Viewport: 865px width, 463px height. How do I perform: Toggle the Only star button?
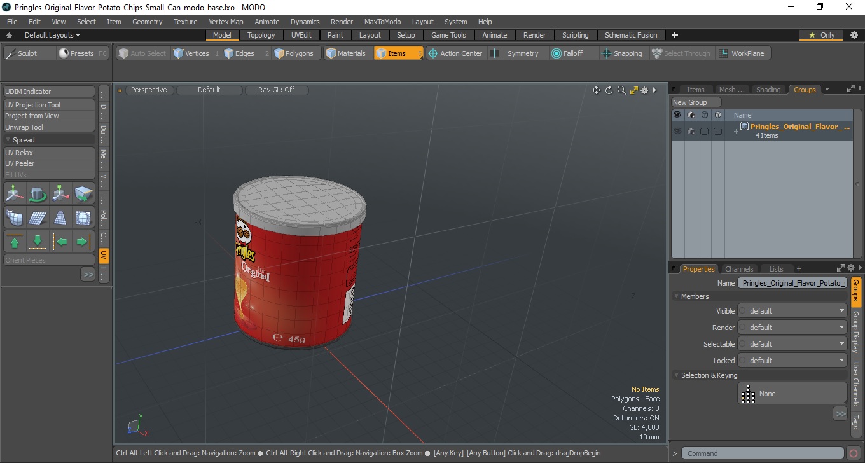point(821,35)
